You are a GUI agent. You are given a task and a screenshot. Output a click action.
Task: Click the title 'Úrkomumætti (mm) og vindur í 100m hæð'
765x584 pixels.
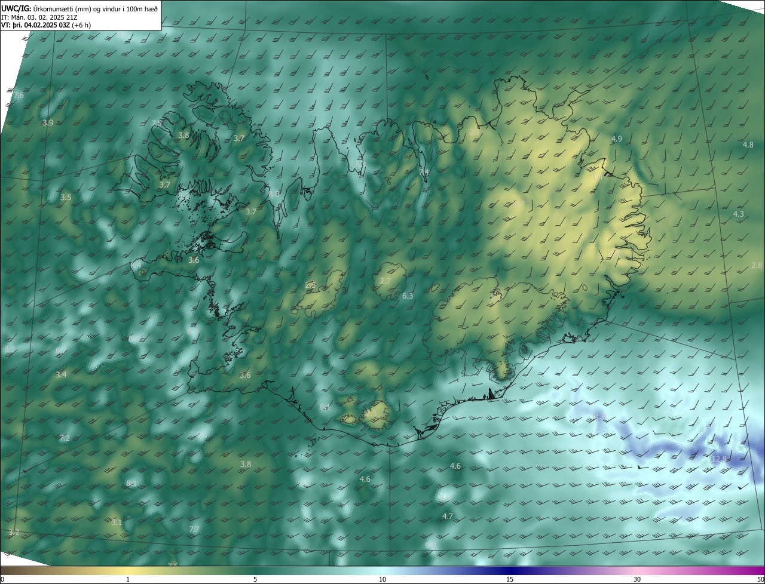tap(96, 8)
